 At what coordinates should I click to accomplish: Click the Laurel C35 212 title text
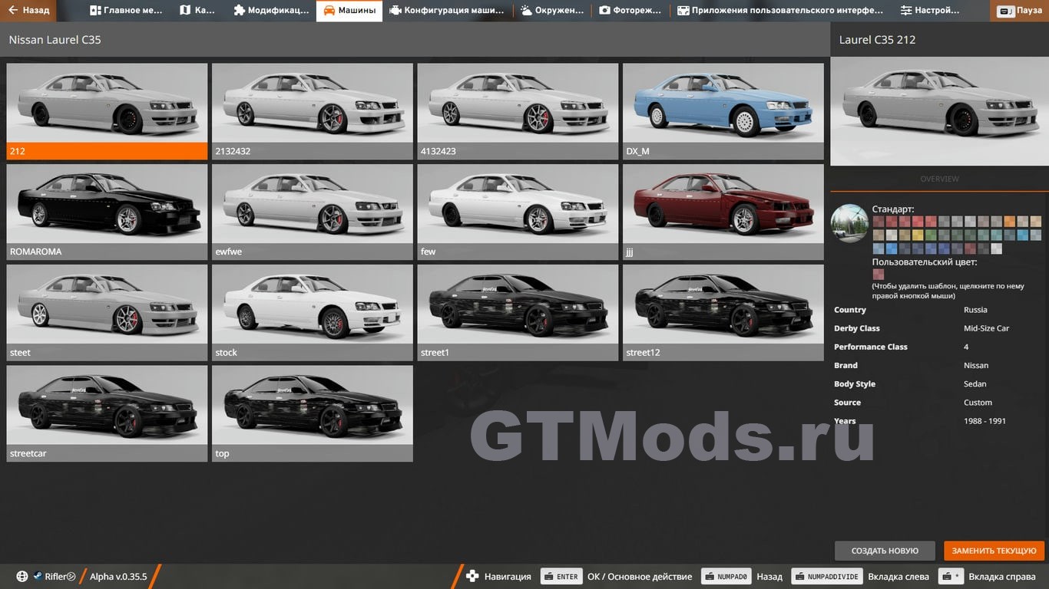[877, 40]
